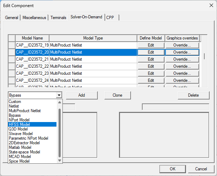Click the Model Name column header
The image size is (217, 176).
pyautogui.click(x=32, y=38)
